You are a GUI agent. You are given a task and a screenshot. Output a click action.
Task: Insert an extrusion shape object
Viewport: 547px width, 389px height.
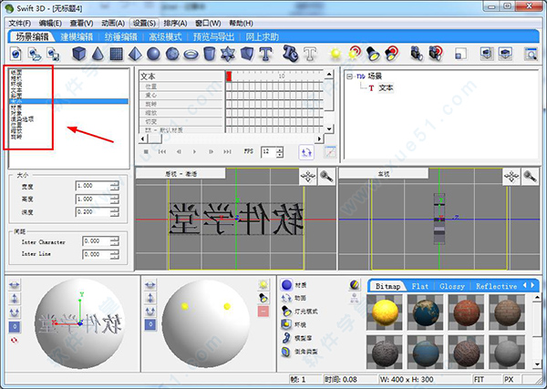pyautogui.click(x=247, y=54)
